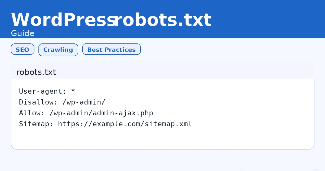Click the asterisk wildcard after User-agent

click(x=73, y=91)
